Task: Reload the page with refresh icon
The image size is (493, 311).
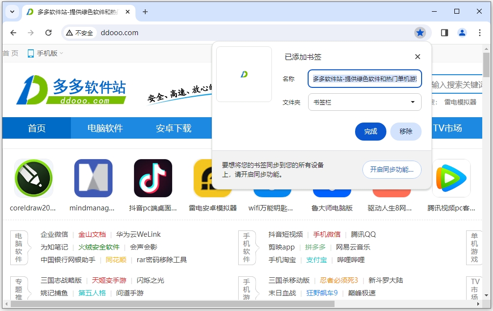Action: click(x=48, y=33)
